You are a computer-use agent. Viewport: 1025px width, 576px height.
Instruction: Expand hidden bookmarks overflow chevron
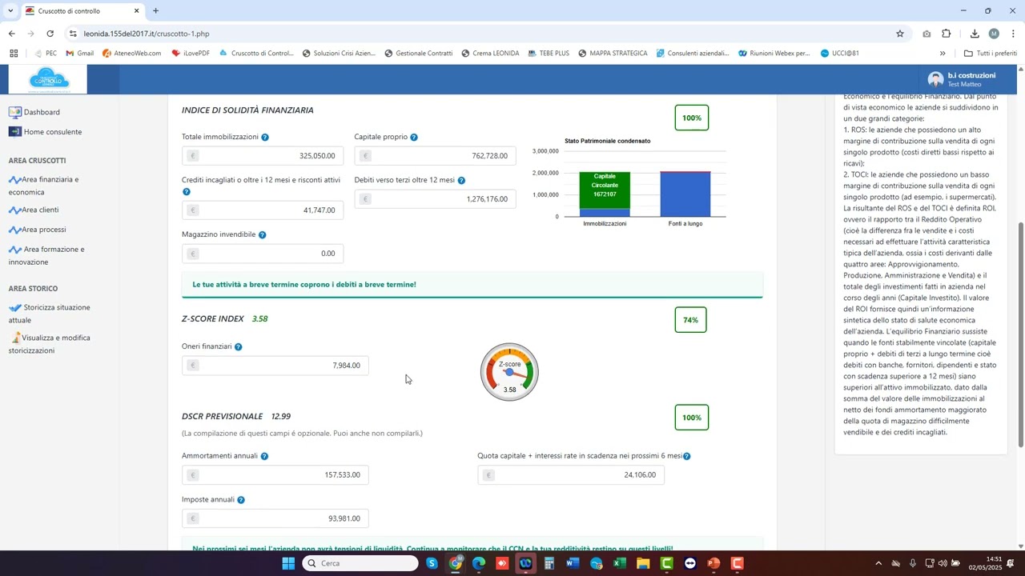(943, 54)
